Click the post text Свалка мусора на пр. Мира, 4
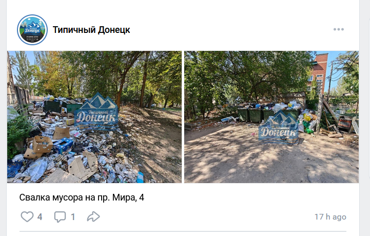This screenshot has height=236, width=370. coord(82,197)
